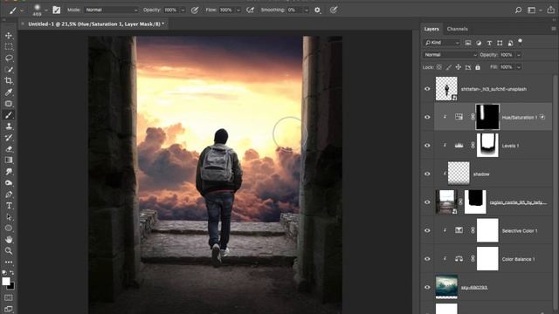Select the Pen tool
The image size is (559, 314).
pyautogui.click(x=9, y=195)
